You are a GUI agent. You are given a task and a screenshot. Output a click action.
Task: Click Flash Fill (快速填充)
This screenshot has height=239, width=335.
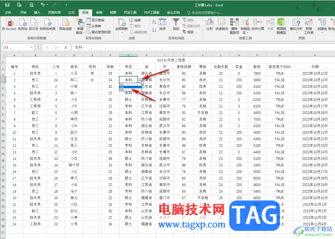222,25
